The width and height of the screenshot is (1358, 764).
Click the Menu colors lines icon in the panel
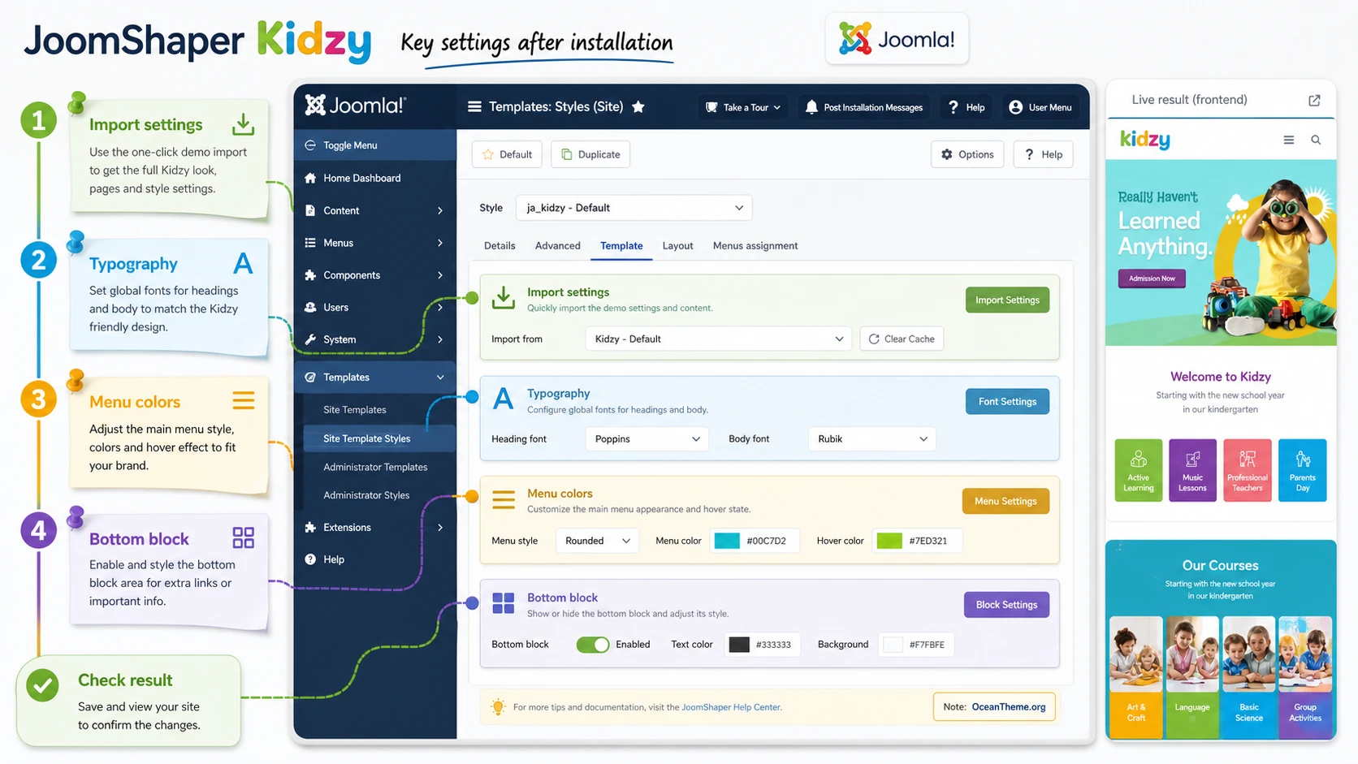(504, 500)
